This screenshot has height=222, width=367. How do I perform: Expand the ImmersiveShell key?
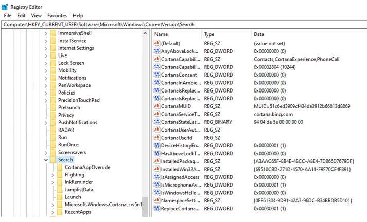pos(46,33)
